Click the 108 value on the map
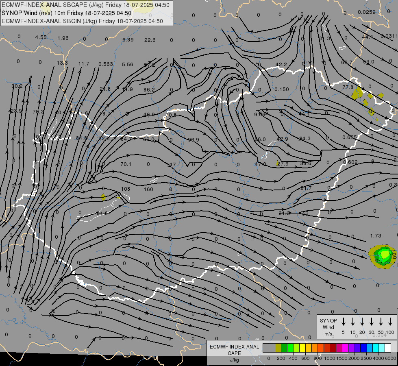 click(x=126, y=189)
